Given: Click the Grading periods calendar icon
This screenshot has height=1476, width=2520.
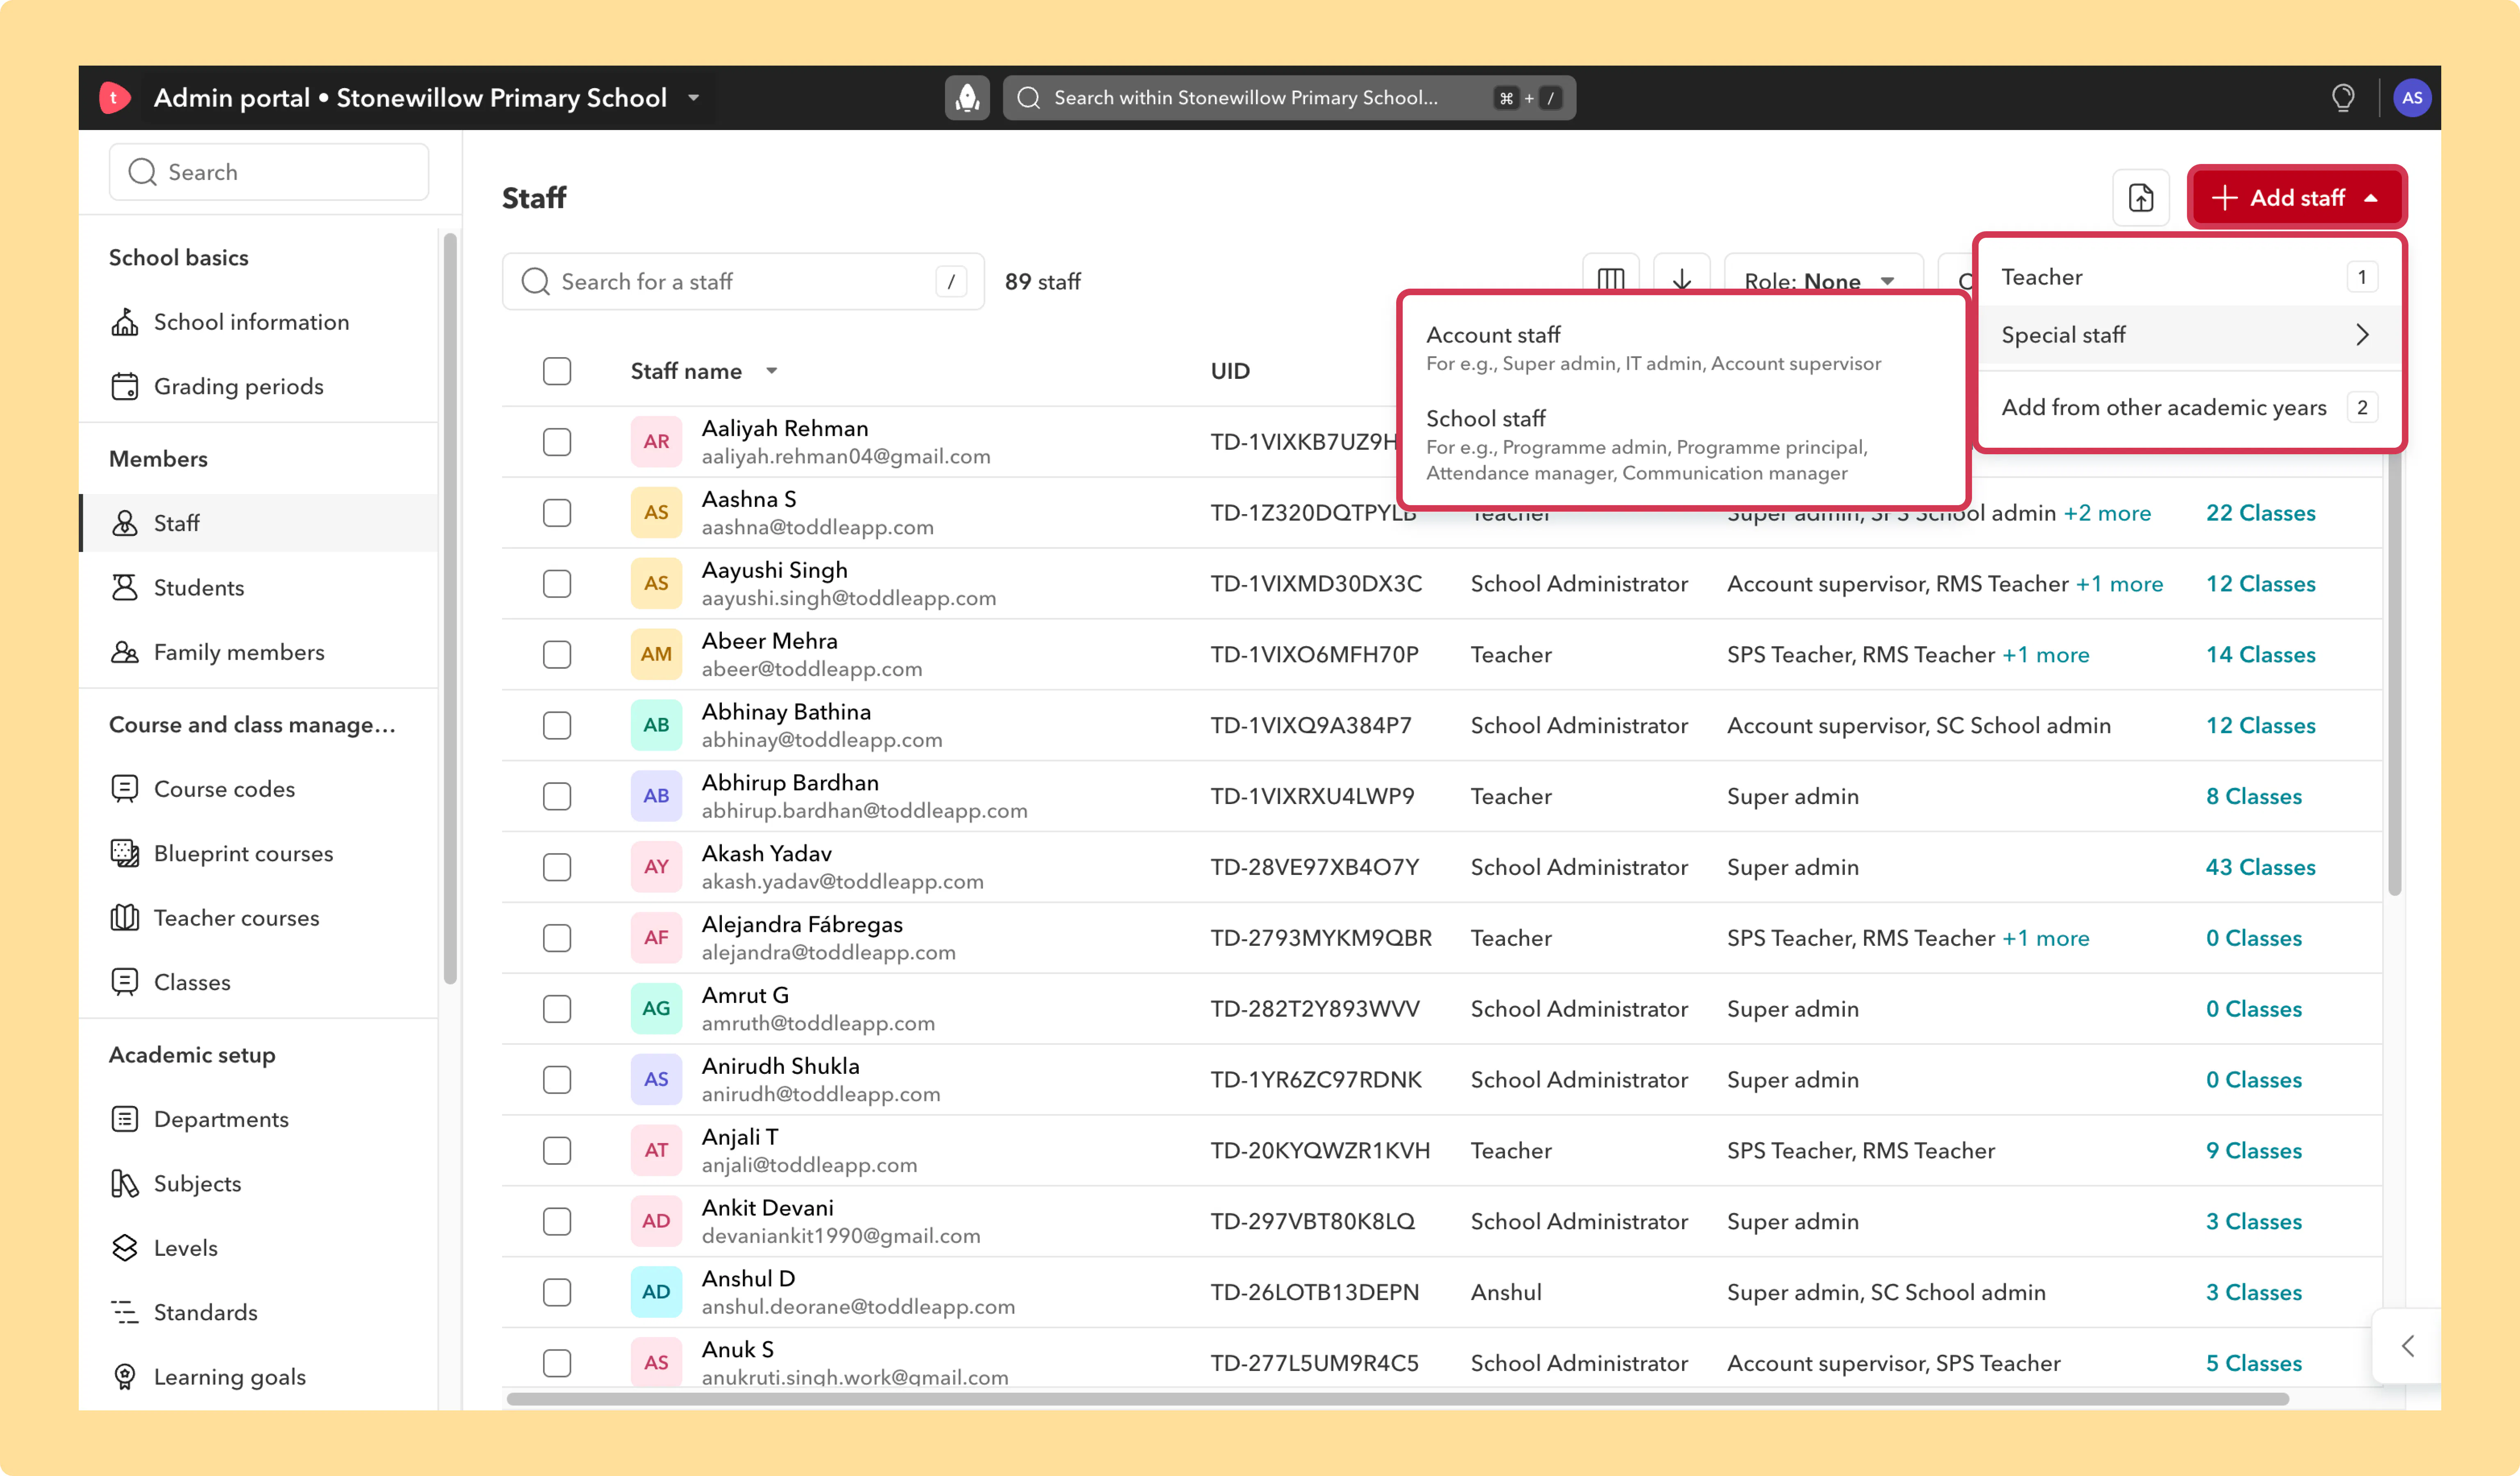Looking at the screenshot, I should click(x=125, y=387).
